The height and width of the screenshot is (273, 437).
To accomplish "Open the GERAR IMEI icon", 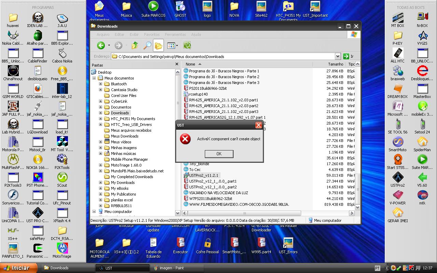I will click(398, 215).
